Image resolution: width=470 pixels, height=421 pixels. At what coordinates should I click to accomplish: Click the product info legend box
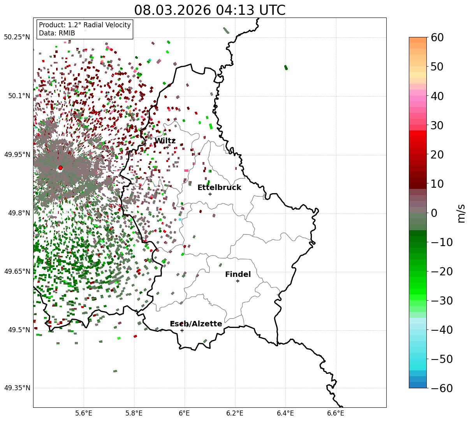(x=85, y=29)
